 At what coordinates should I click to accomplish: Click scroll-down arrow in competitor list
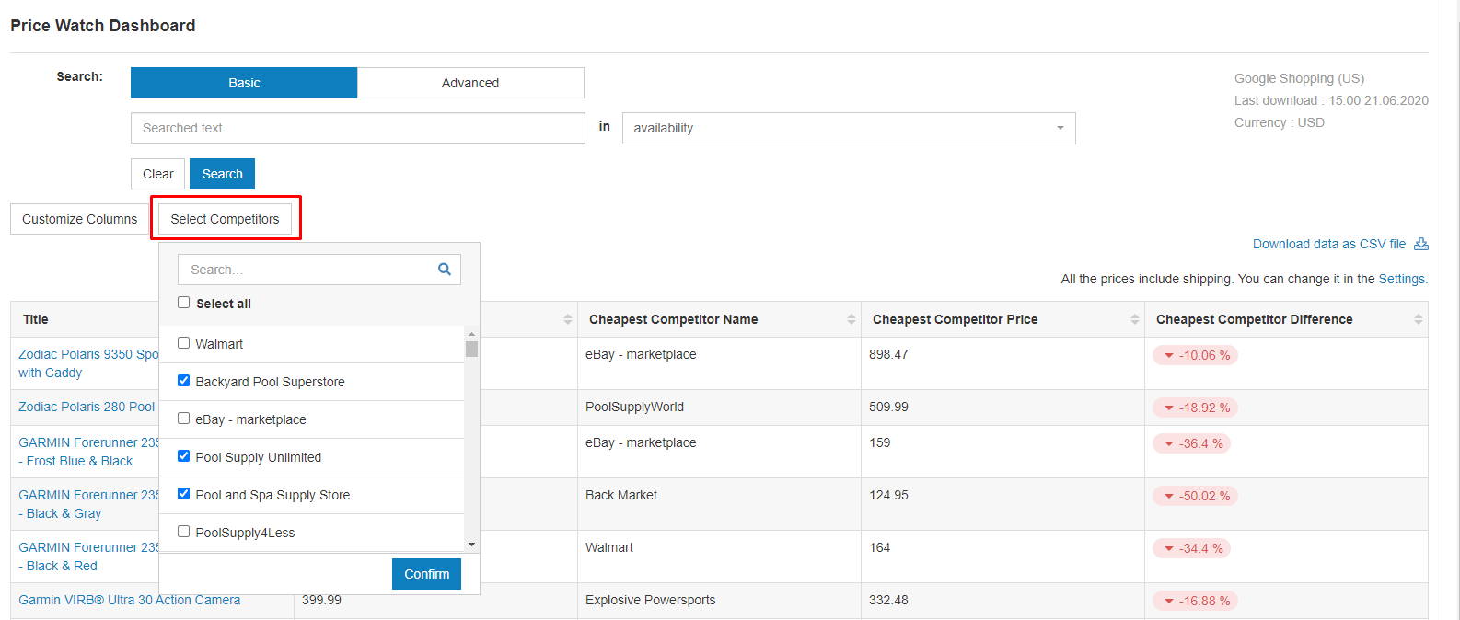tap(471, 545)
